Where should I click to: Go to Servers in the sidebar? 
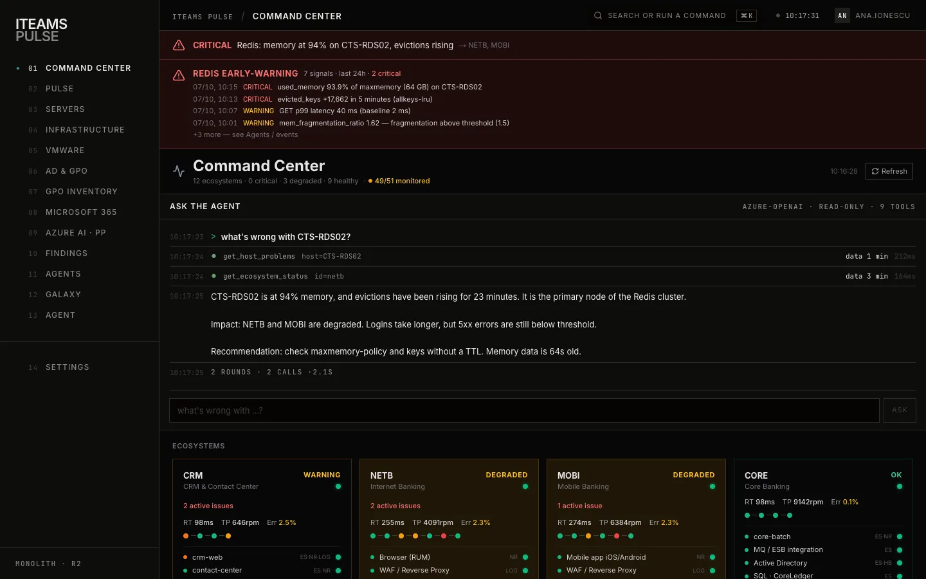point(80,109)
